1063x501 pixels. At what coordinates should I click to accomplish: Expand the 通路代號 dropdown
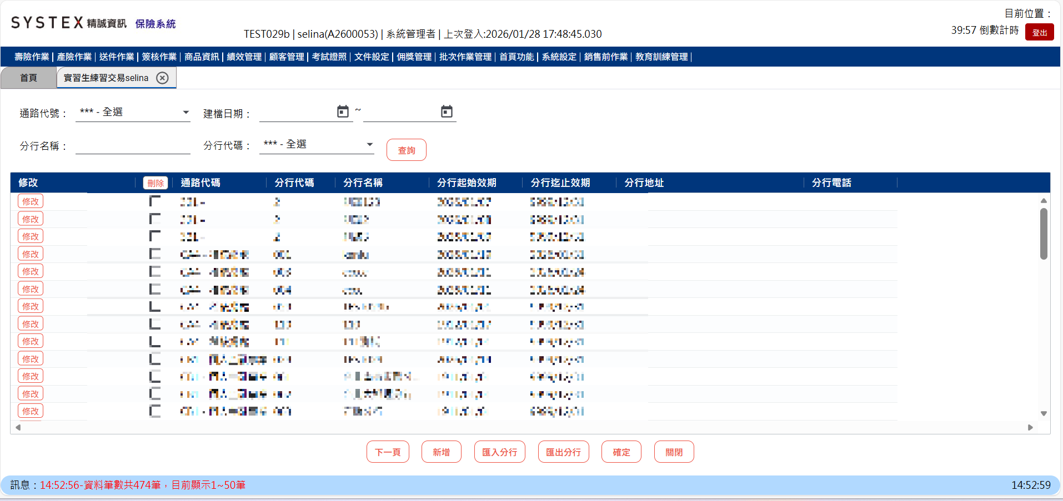[133, 112]
